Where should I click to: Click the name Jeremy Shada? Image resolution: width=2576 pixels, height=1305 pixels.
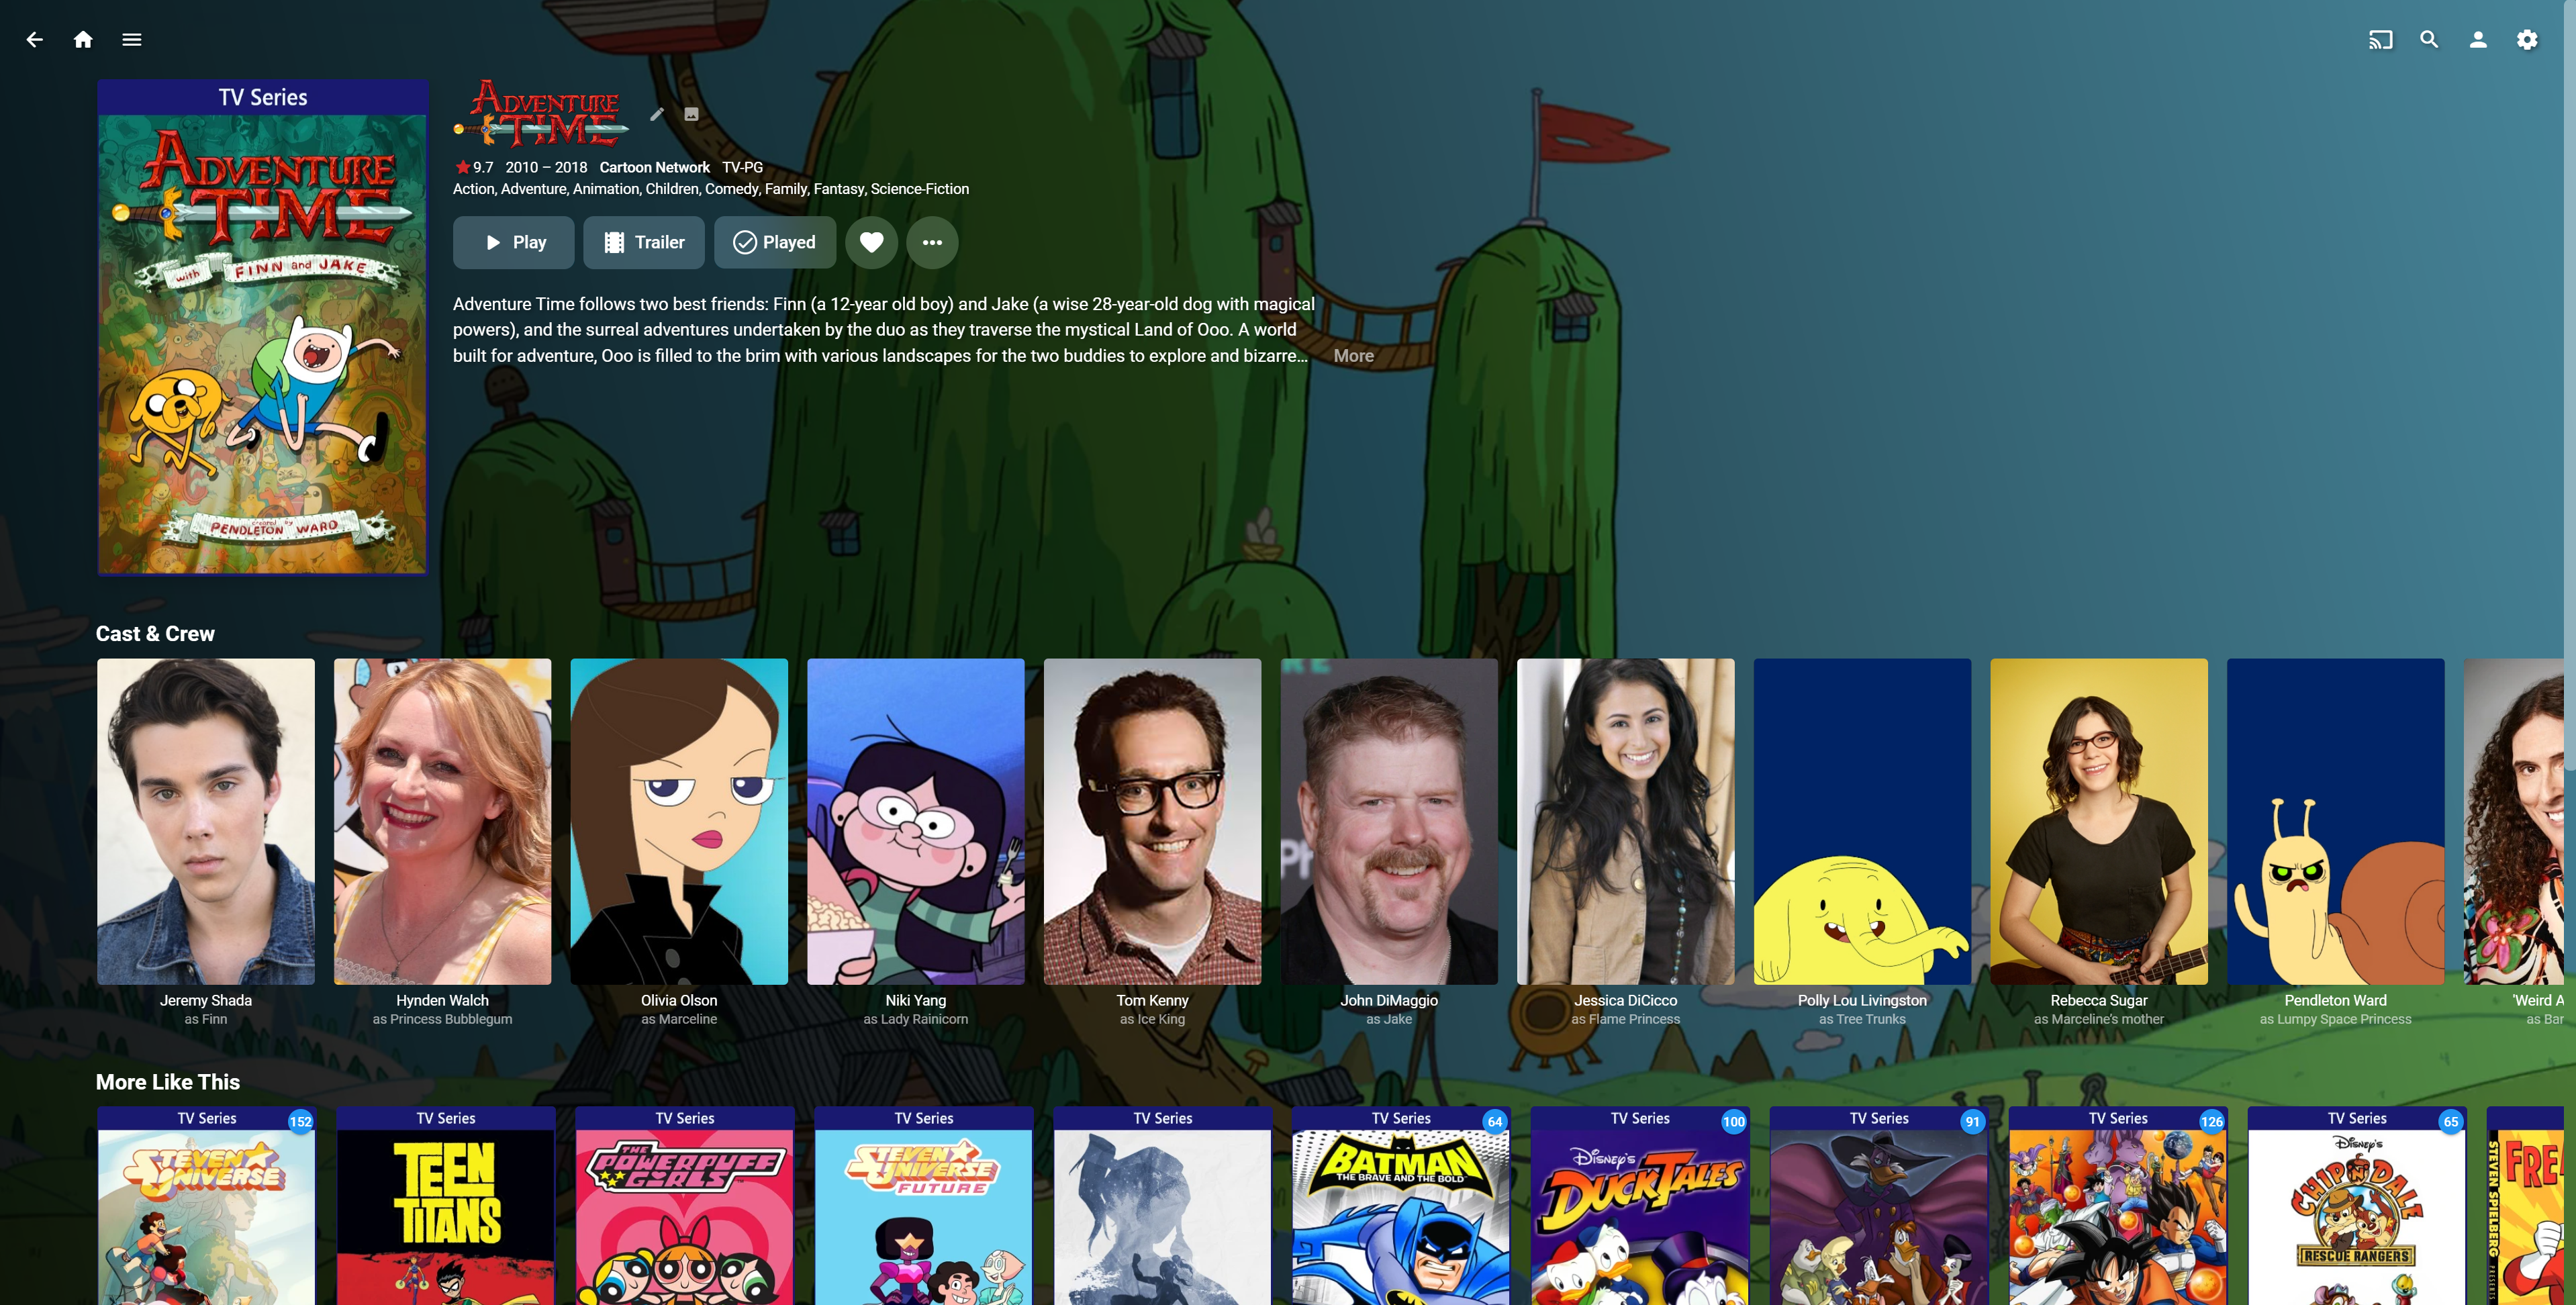point(206,1000)
